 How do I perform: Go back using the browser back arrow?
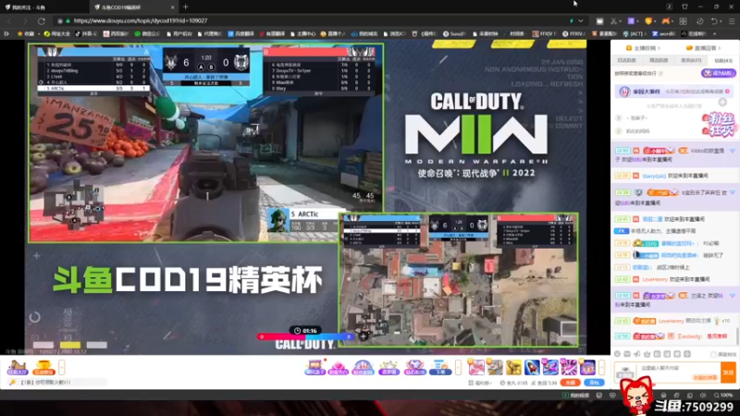(x=9, y=20)
